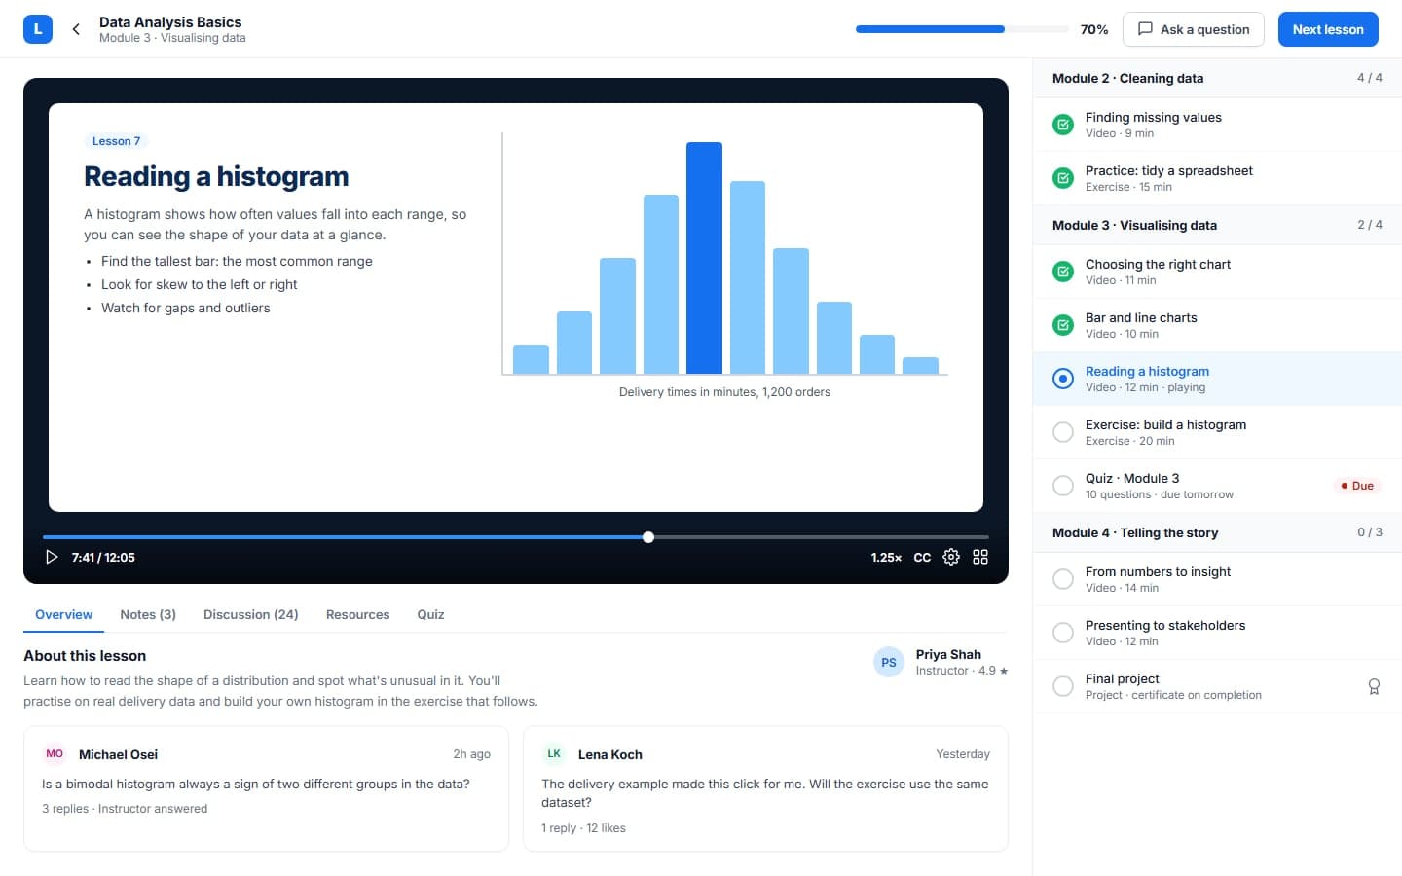Open Michael Osei's 3 replies thread

(x=125, y=809)
